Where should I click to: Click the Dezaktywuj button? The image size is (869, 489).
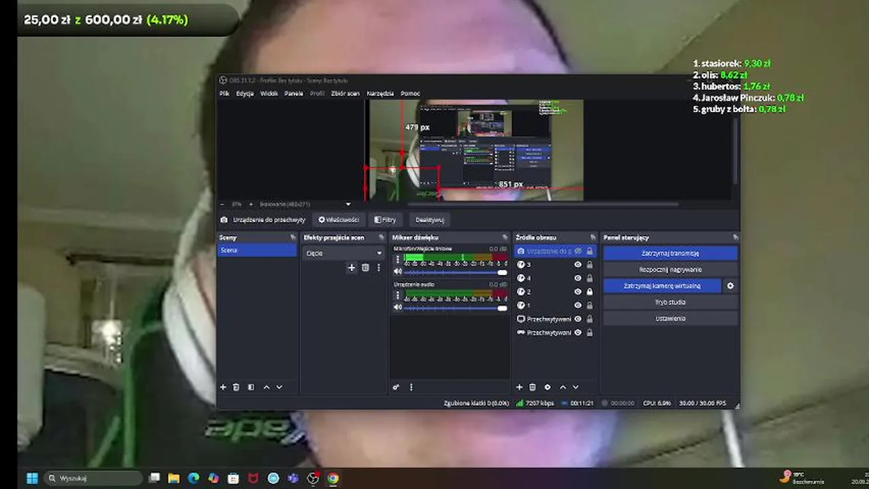430,220
